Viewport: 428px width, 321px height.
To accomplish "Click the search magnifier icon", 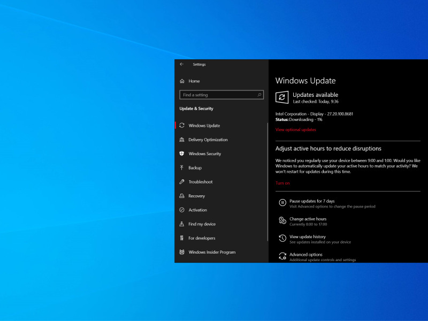I will (259, 95).
